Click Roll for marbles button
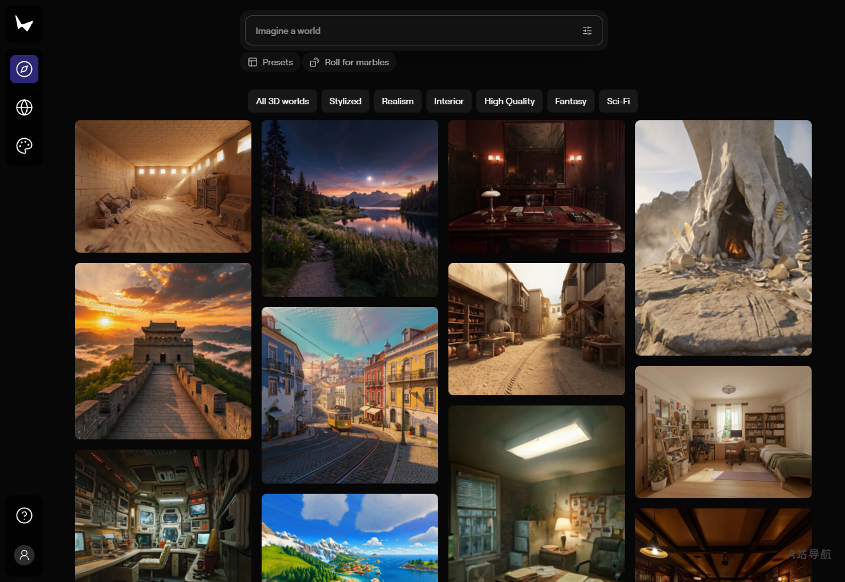 click(349, 62)
